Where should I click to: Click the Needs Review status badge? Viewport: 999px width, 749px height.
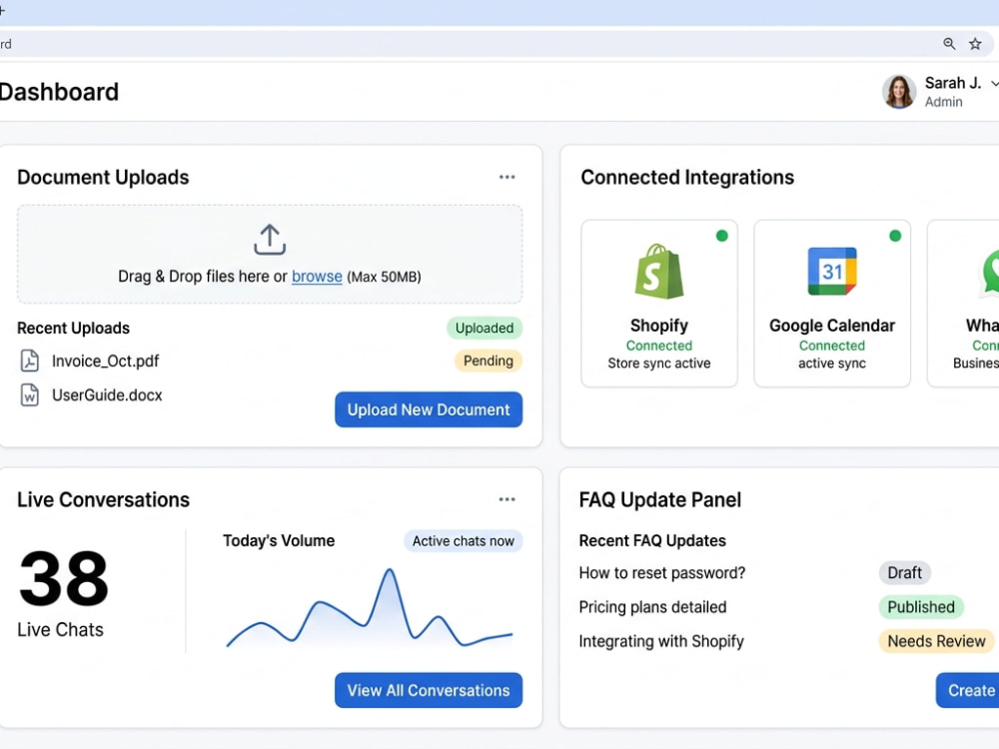point(937,641)
